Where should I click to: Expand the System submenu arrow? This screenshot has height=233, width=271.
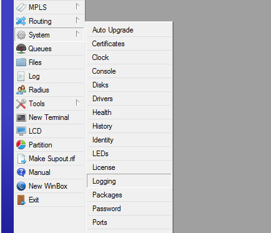pyautogui.click(x=77, y=34)
